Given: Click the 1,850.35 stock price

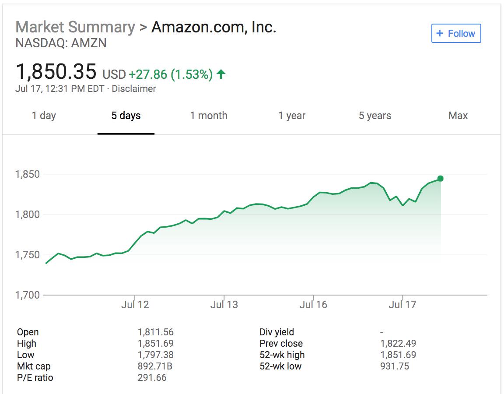Looking at the screenshot, I should pos(56,71).
